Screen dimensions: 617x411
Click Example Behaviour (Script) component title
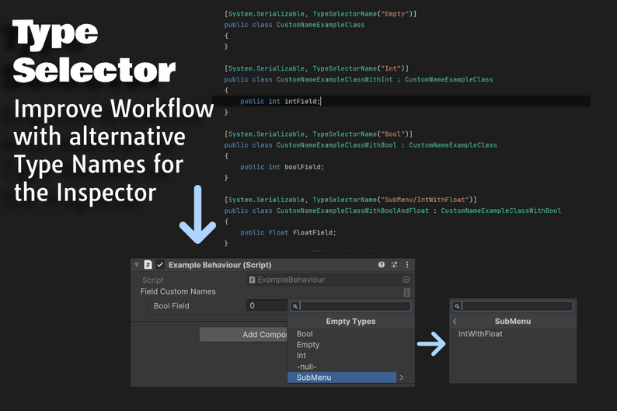coord(220,265)
